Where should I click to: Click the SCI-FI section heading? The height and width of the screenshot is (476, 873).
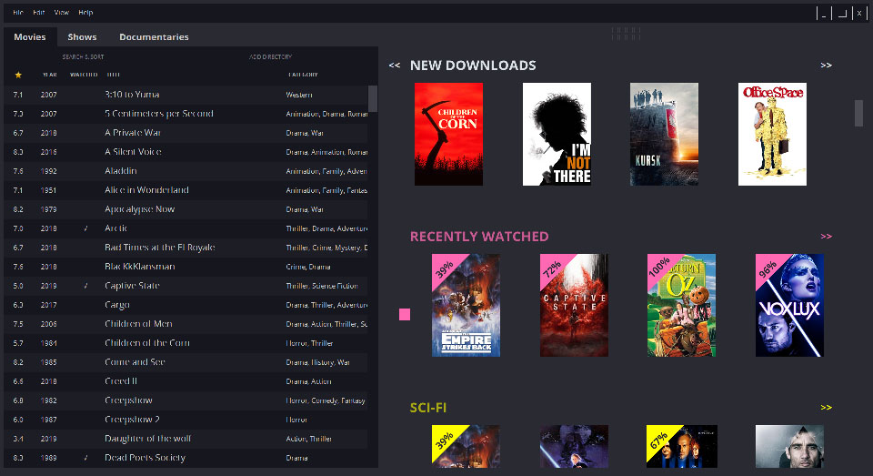pyautogui.click(x=428, y=408)
